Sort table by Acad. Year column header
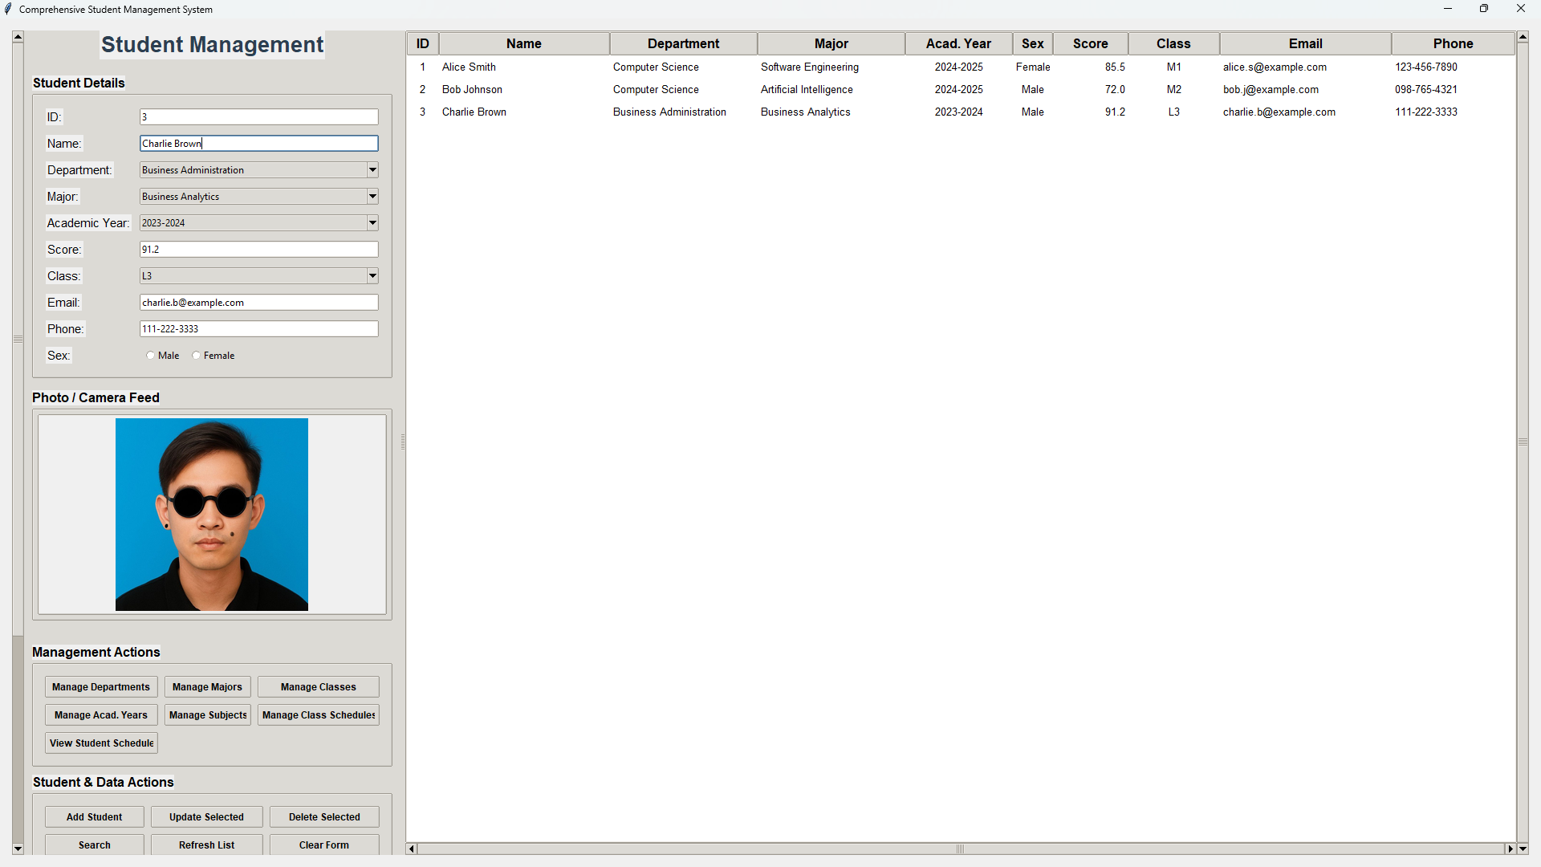 tap(958, 44)
